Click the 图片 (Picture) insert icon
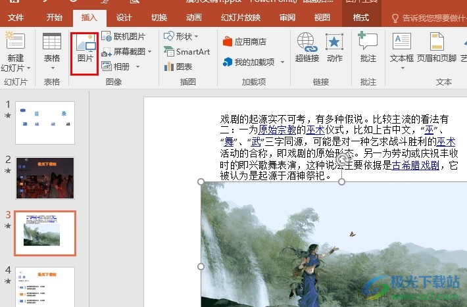Screen dimensions: 467x307 tap(86, 47)
